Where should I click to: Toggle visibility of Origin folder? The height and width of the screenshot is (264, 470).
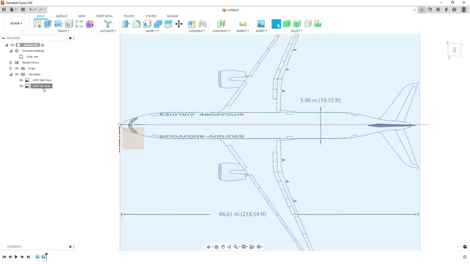coord(17,68)
